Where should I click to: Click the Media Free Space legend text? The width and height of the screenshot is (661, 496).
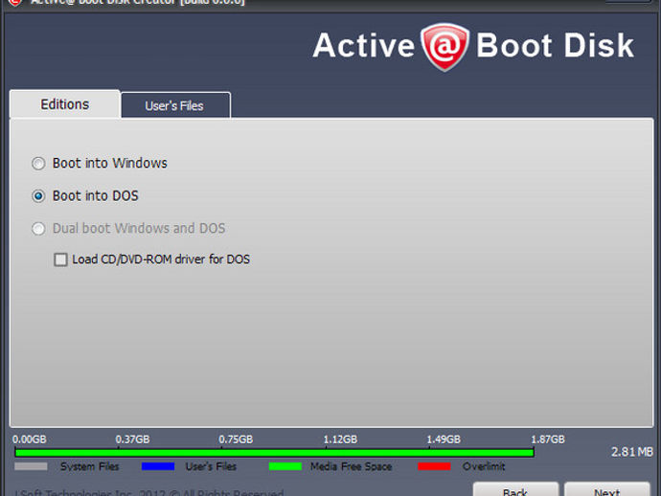pos(352,466)
